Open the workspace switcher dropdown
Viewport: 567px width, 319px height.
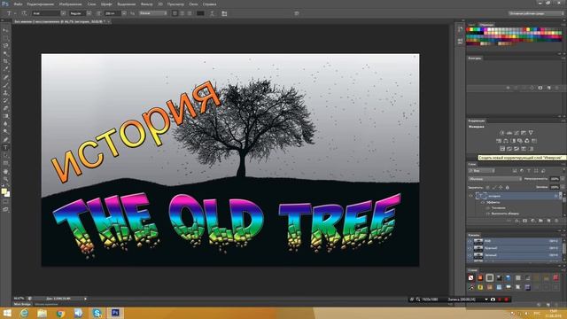(x=535, y=13)
